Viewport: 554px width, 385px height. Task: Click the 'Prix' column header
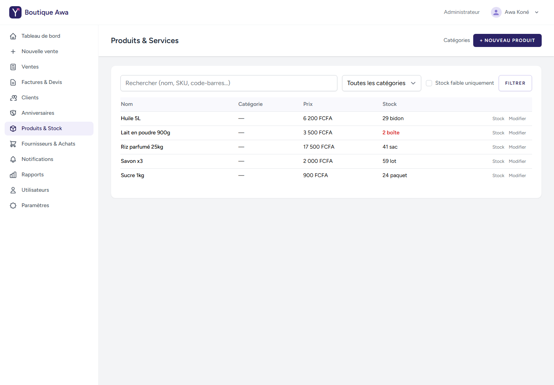click(308, 104)
